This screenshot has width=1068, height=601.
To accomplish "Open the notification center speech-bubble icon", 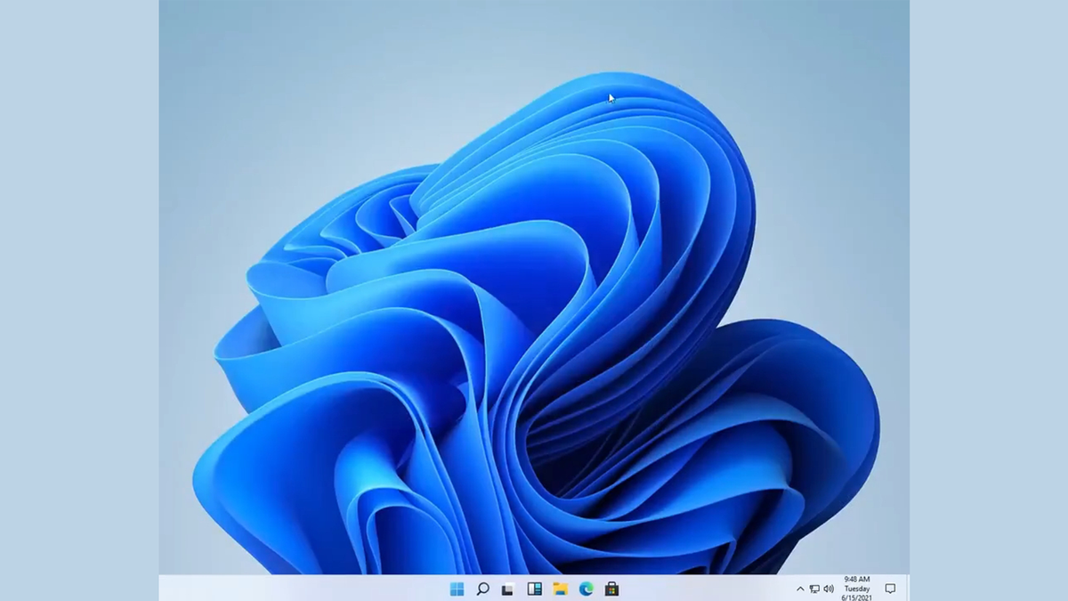I will click(x=891, y=589).
